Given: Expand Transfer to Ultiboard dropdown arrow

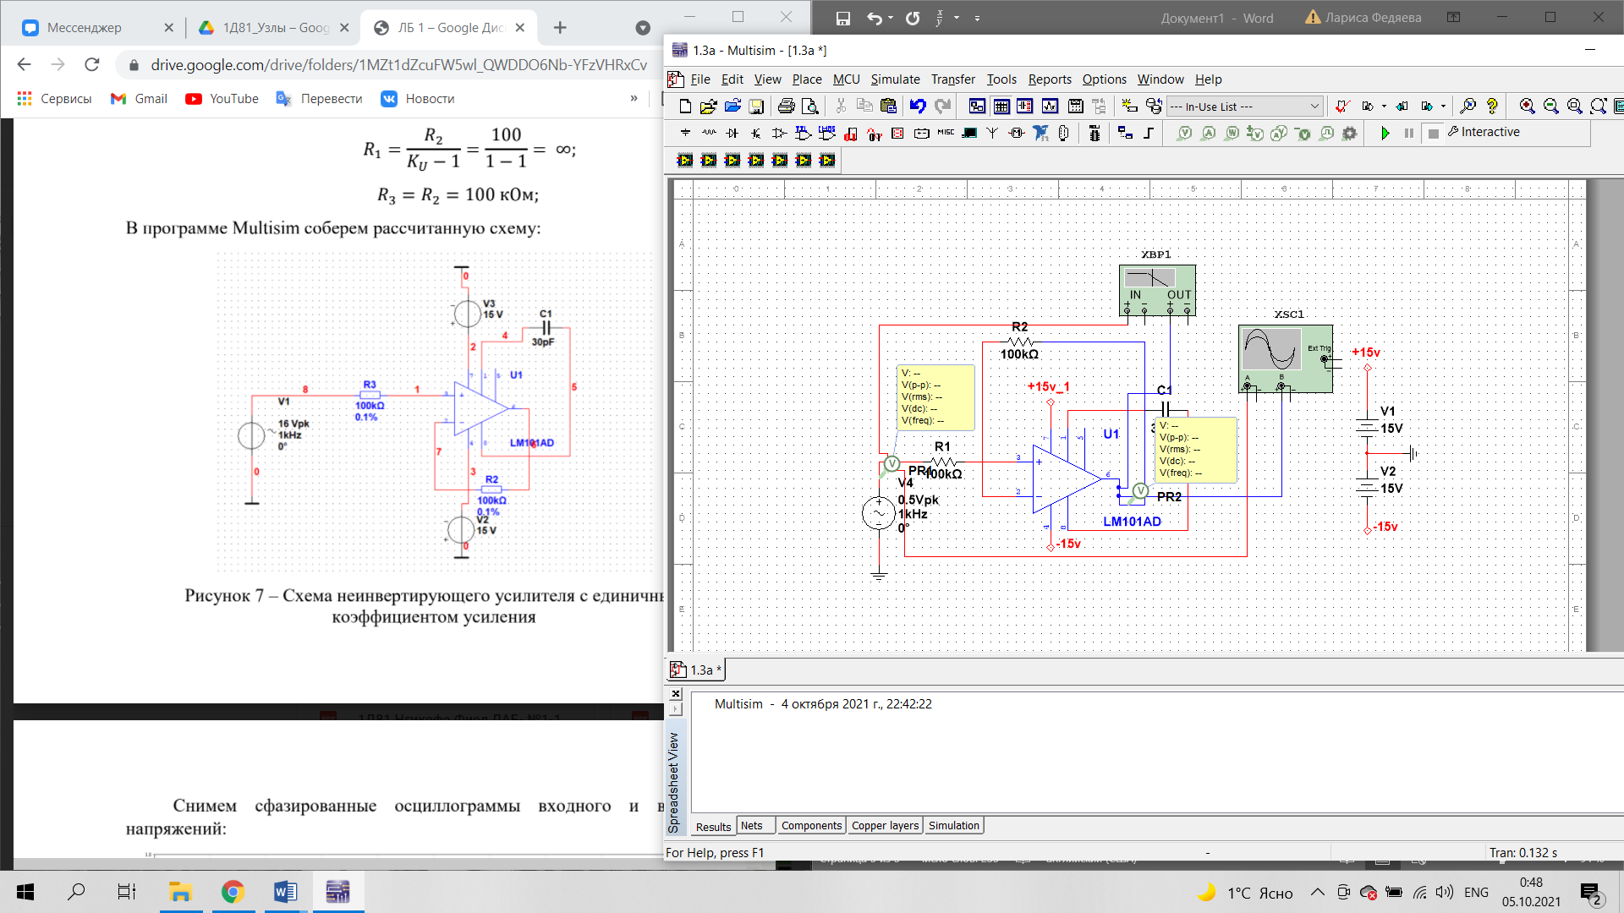Looking at the screenshot, I should [1384, 107].
